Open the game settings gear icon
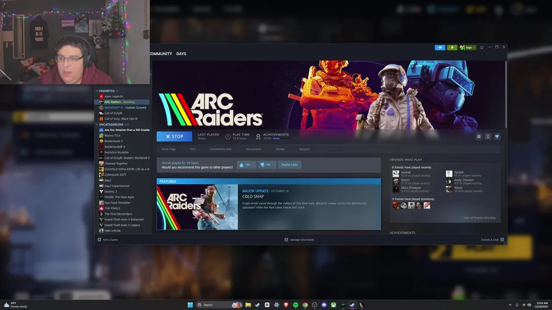This screenshot has height=310, width=552. (x=479, y=136)
